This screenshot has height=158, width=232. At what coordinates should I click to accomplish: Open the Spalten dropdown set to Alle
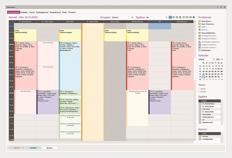tap(166, 17)
